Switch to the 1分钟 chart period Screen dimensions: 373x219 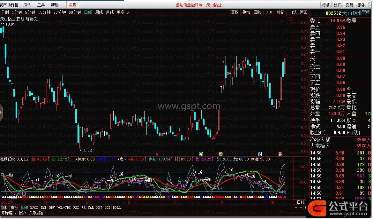tap(17, 12)
